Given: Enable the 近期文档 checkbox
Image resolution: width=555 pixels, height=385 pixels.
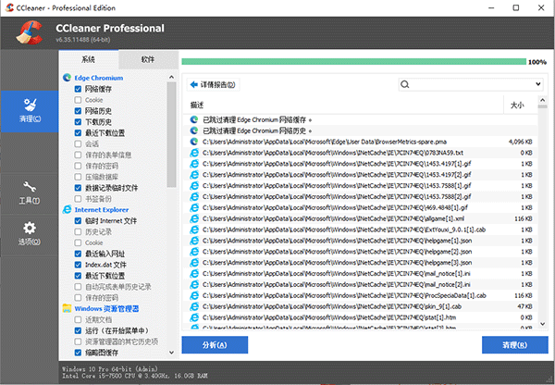Looking at the screenshot, I should [78, 319].
